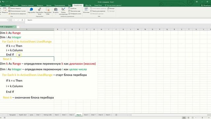Open the View (Вид) ribbon tab
211x119 pixels.
click(x=69, y=5)
